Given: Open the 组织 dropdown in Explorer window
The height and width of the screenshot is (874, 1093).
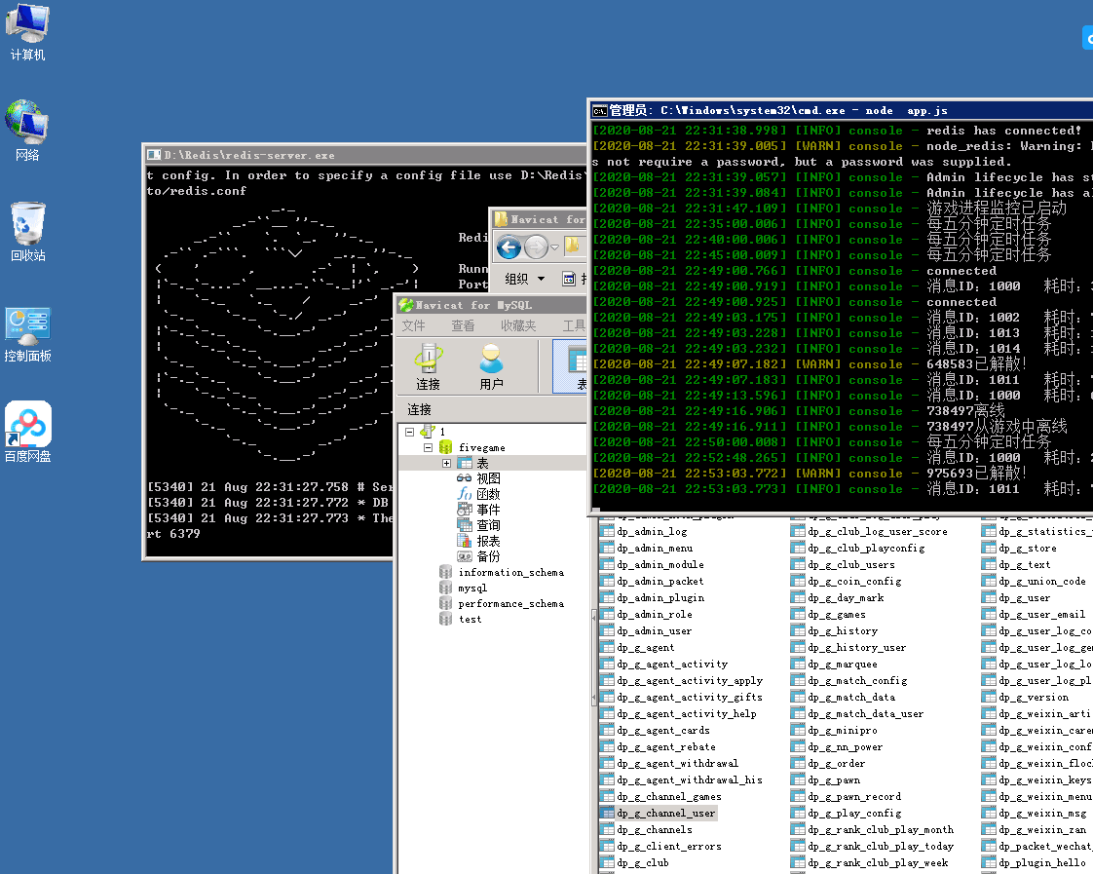Looking at the screenshot, I should tap(525, 279).
